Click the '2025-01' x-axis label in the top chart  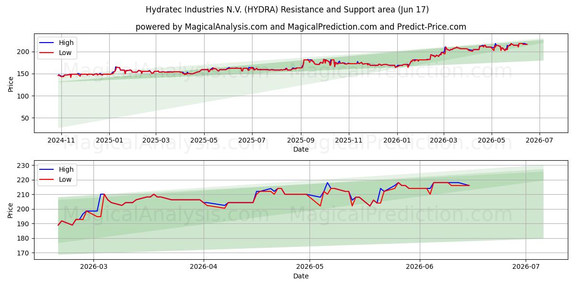[x=109, y=141]
